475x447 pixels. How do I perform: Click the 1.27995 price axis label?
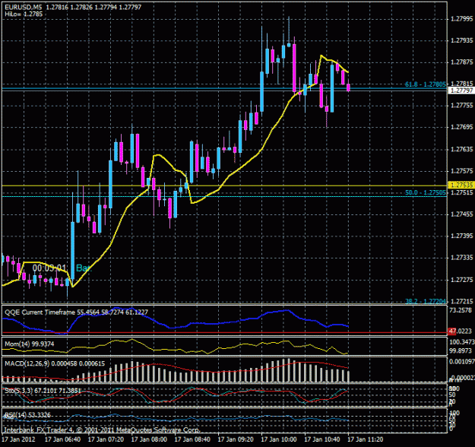coord(461,19)
